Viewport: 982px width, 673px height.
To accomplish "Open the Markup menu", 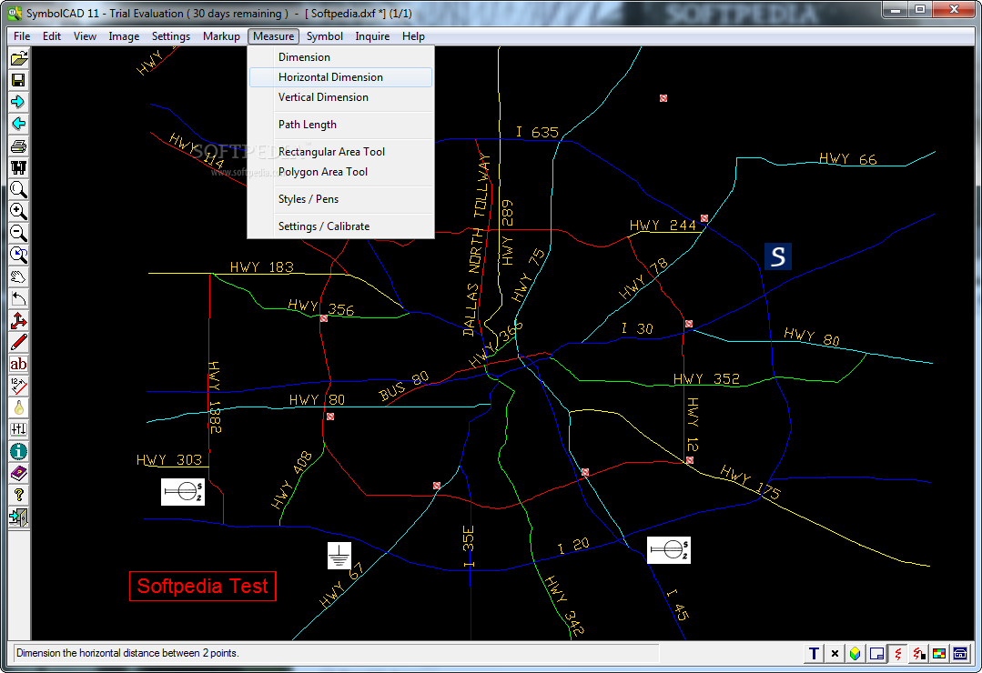I will 221,36.
